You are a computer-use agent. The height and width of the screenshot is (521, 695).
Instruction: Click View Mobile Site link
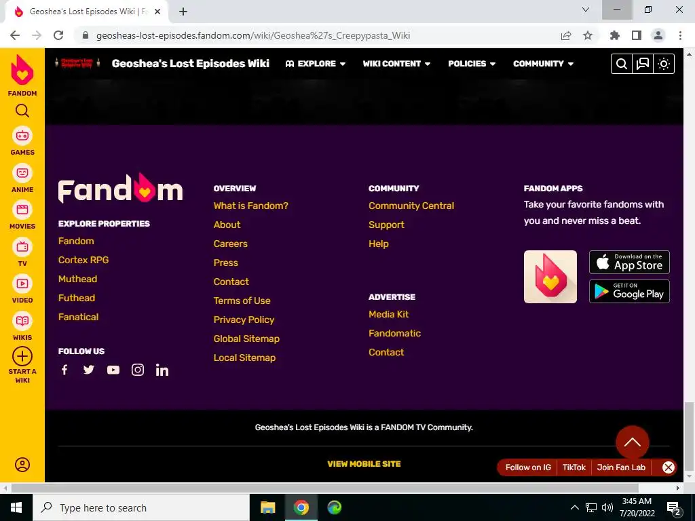click(364, 464)
